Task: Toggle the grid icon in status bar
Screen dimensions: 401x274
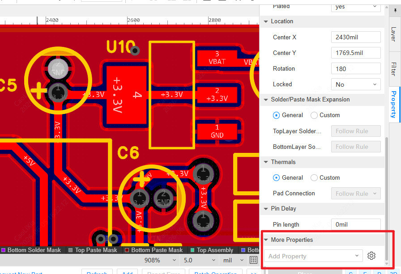Action: [253, 260]
